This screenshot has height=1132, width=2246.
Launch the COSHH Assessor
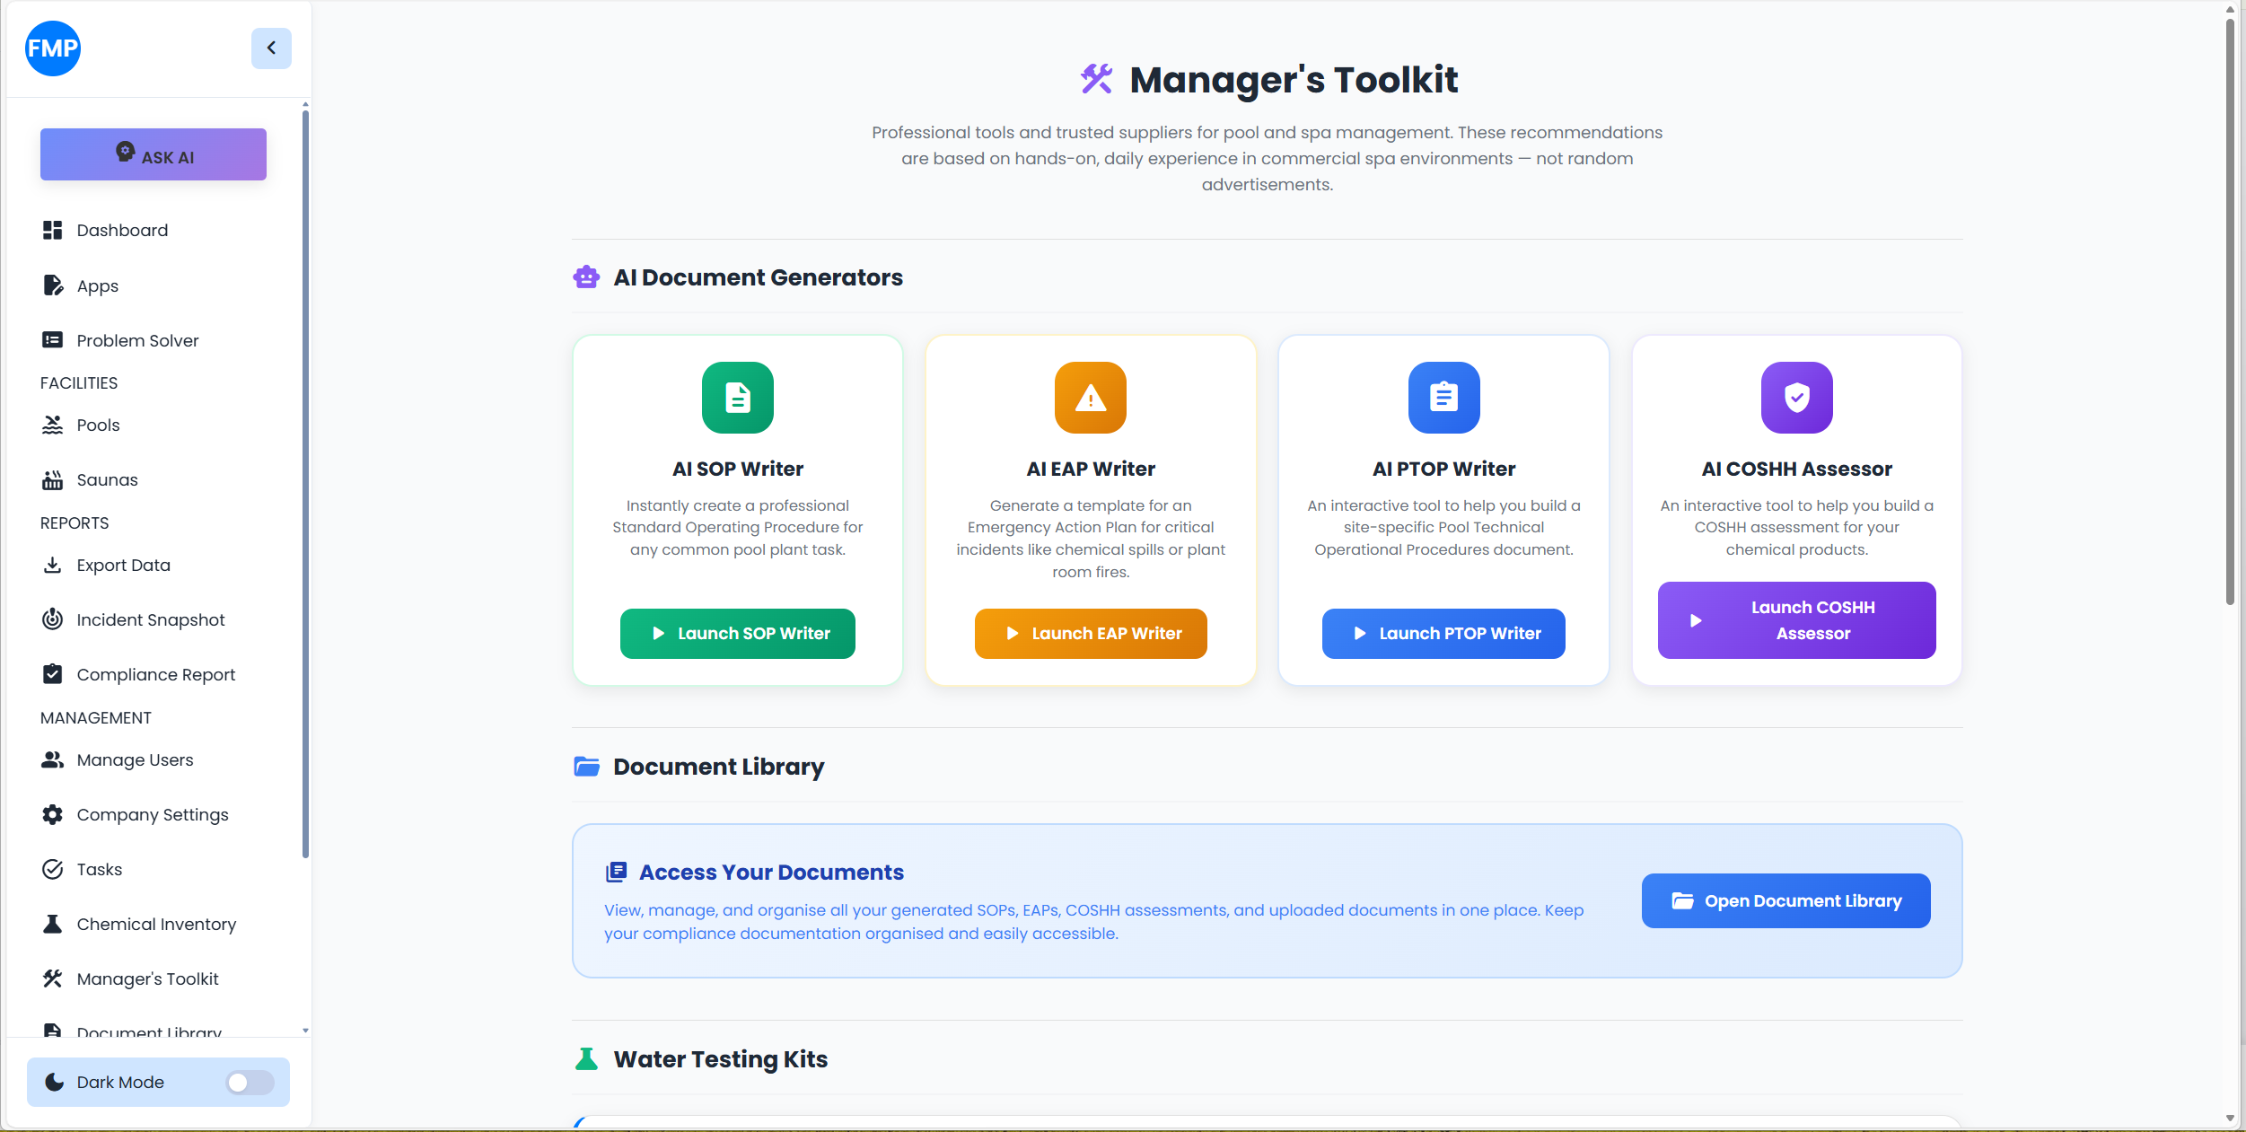[x=1796, y=620]
